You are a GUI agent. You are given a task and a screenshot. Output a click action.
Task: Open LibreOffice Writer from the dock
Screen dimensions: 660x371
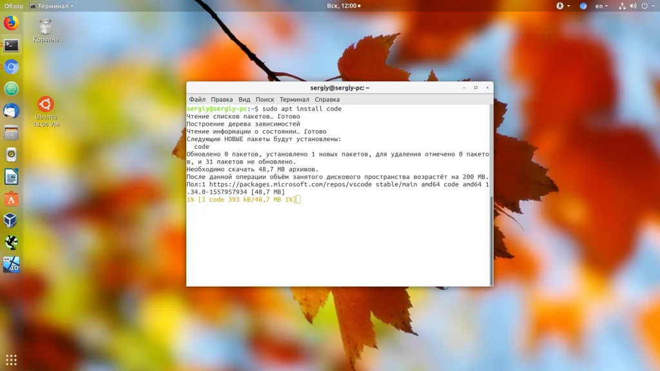click(11, 176)
